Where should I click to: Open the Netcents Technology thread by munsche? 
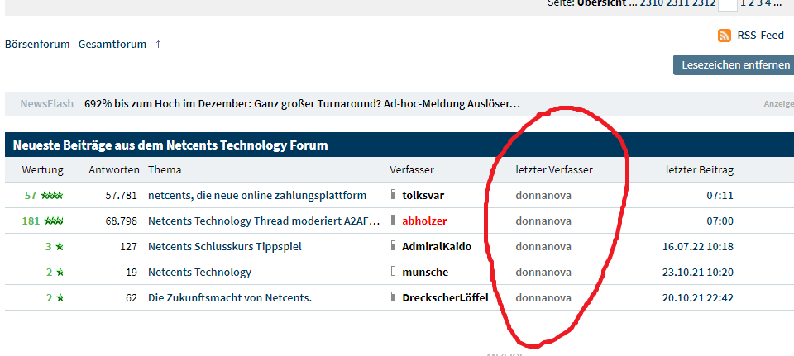coord(199,272)
